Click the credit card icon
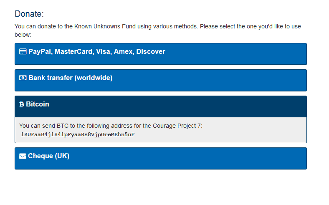The image size is (329, 205). pos(23,52)
